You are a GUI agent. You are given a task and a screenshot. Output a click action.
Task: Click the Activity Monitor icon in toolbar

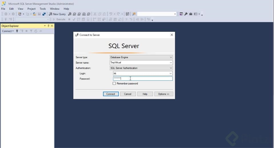[128, 14]
